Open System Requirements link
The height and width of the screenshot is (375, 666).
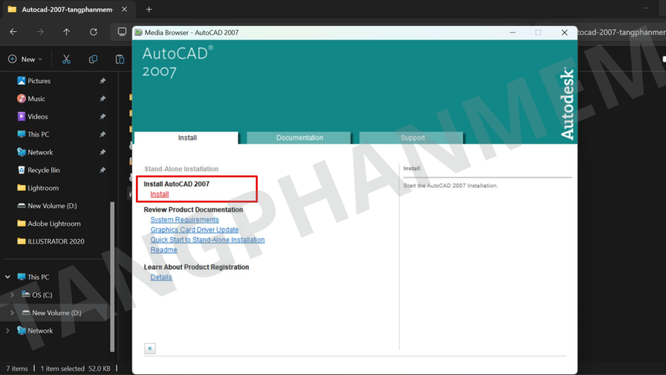pyautogui.click(x=185, y=220)
